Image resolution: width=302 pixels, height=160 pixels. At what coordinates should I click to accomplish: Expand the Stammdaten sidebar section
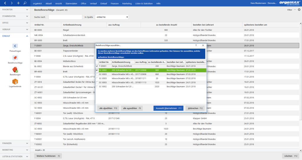pyautogui.click(x=15, y=16)
